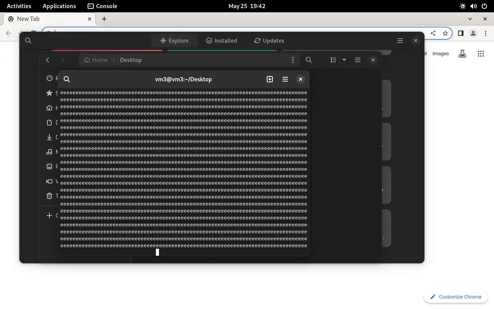Screen dimensions: 494x309
Task: Open Recent in Files sidebar
Action: tap(50, 78)
